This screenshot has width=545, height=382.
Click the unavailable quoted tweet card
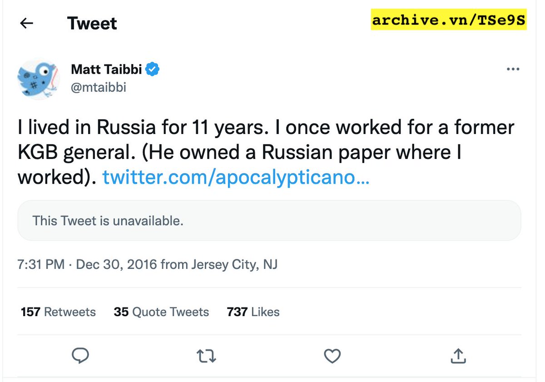[269, 221]
